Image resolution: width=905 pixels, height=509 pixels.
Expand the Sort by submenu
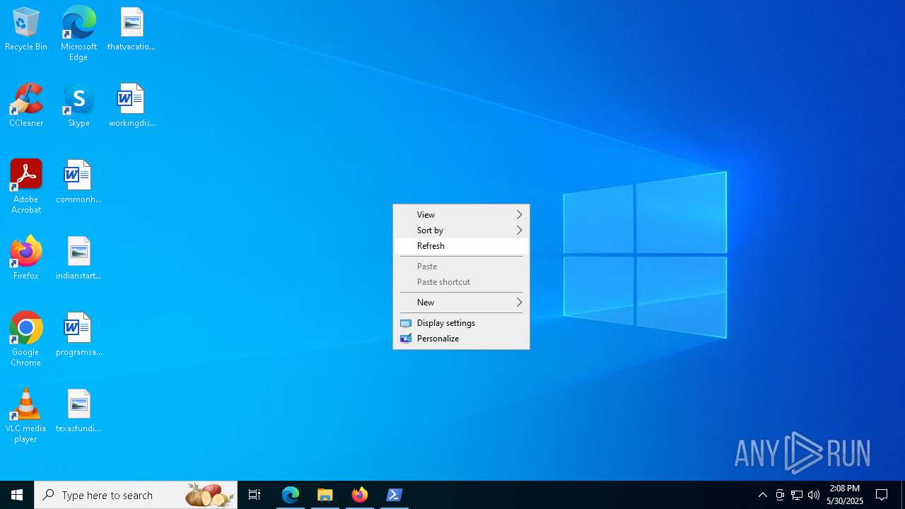pos(461,230)
